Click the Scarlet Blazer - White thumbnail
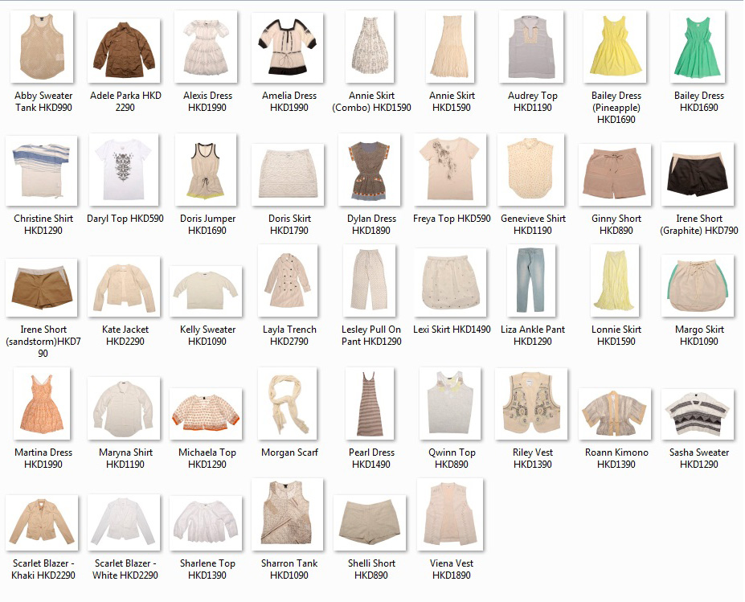Screen dimensions: 745x602 point(124,522)
